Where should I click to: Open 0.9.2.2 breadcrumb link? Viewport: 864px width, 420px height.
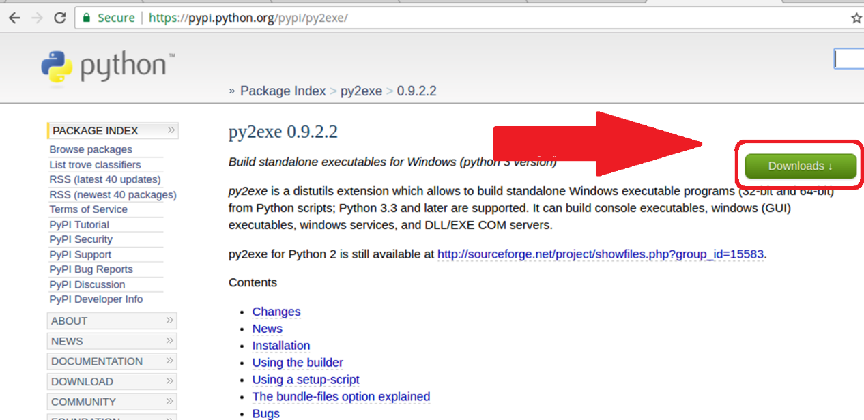[416, 91]
